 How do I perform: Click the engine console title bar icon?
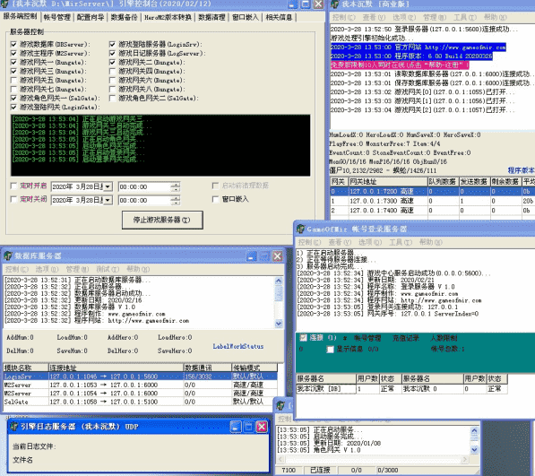click(5, 4)
